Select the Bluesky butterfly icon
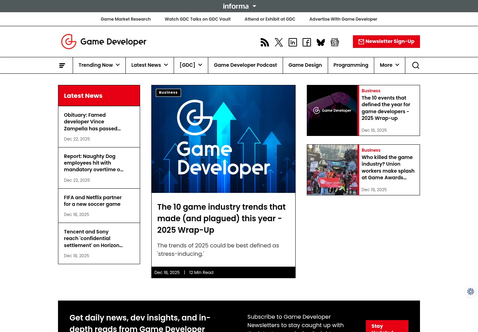This screenshot has height=332, width=478. [x=321, y=42]
